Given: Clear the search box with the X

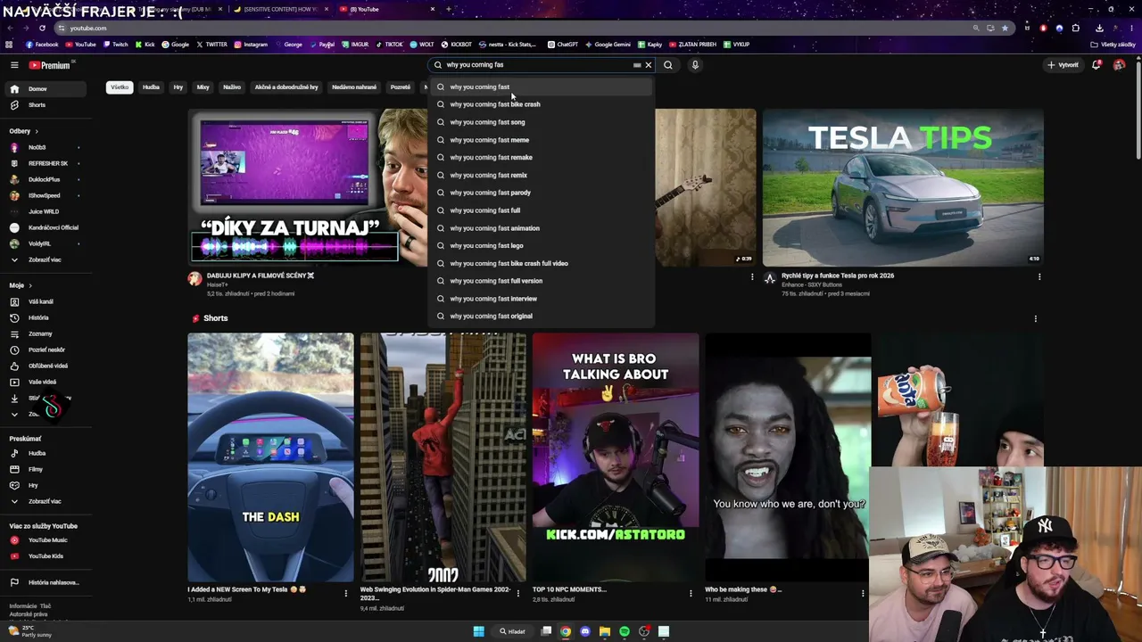Looking at the screenshot, I should (x=649, y=65).
